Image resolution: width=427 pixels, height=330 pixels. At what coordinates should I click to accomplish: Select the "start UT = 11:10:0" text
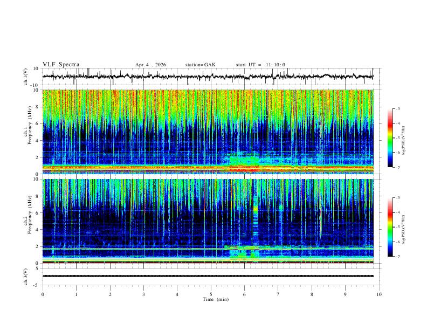tap(260, 65)
